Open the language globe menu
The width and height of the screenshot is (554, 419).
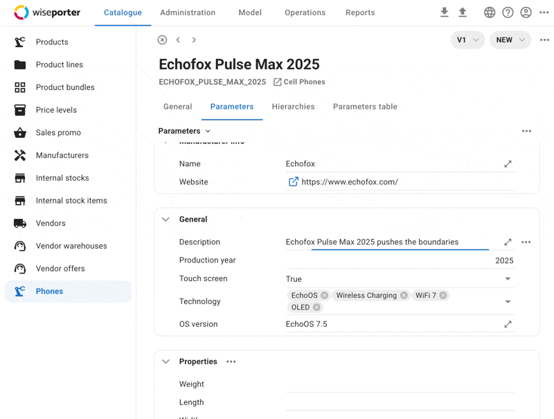point(490,12)
